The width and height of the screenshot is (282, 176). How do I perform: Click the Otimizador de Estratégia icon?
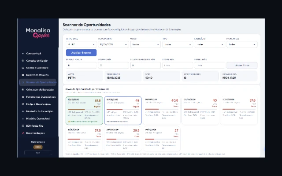coord(22,89)
